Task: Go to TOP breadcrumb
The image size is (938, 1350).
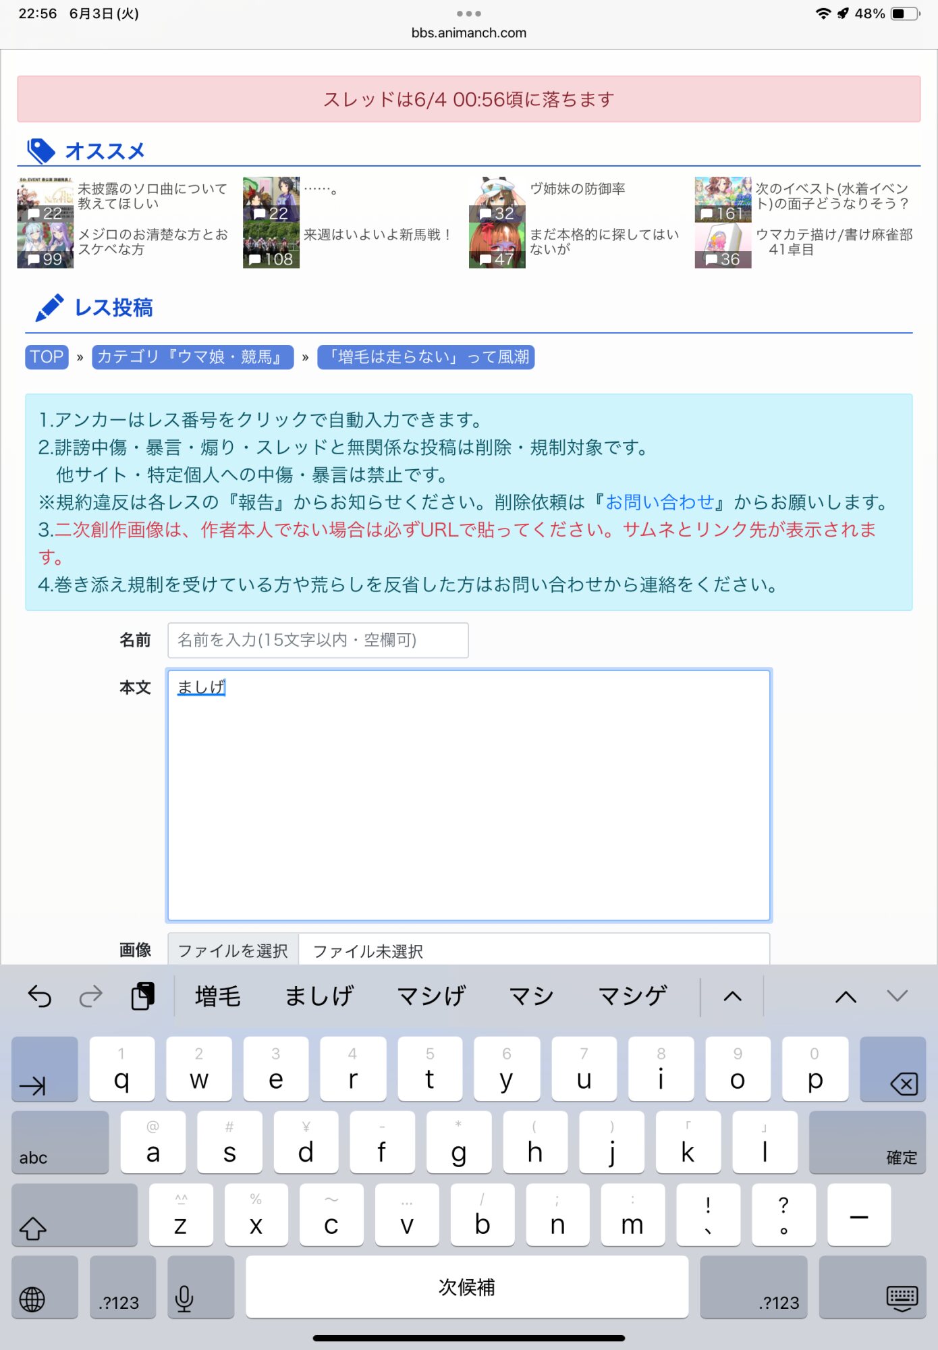Action: [47, 357]
